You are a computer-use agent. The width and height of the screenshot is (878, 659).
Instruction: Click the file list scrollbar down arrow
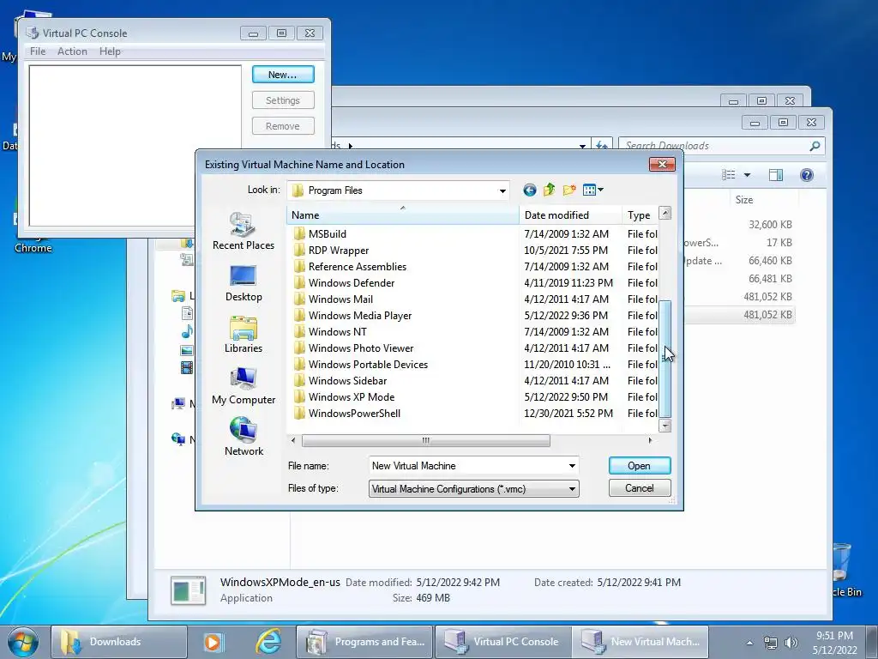(x=665, y=426)
